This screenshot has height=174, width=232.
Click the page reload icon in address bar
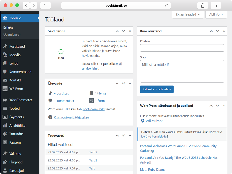coord(167,6)
